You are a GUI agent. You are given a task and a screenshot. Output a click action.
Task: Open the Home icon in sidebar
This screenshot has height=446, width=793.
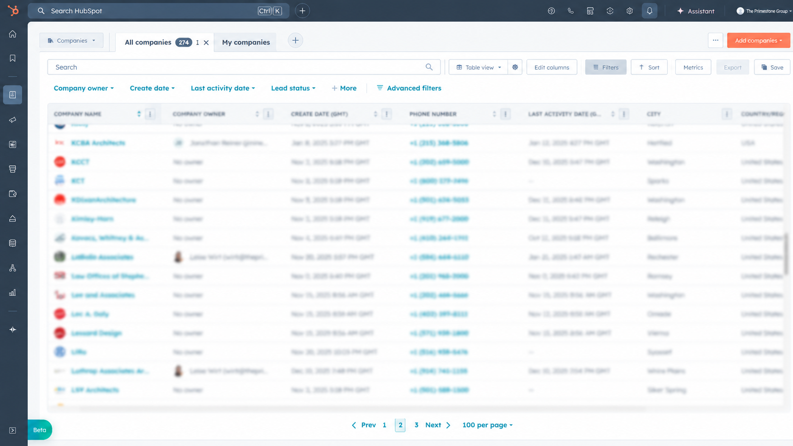pyautogui.click(x=13, y=34)
